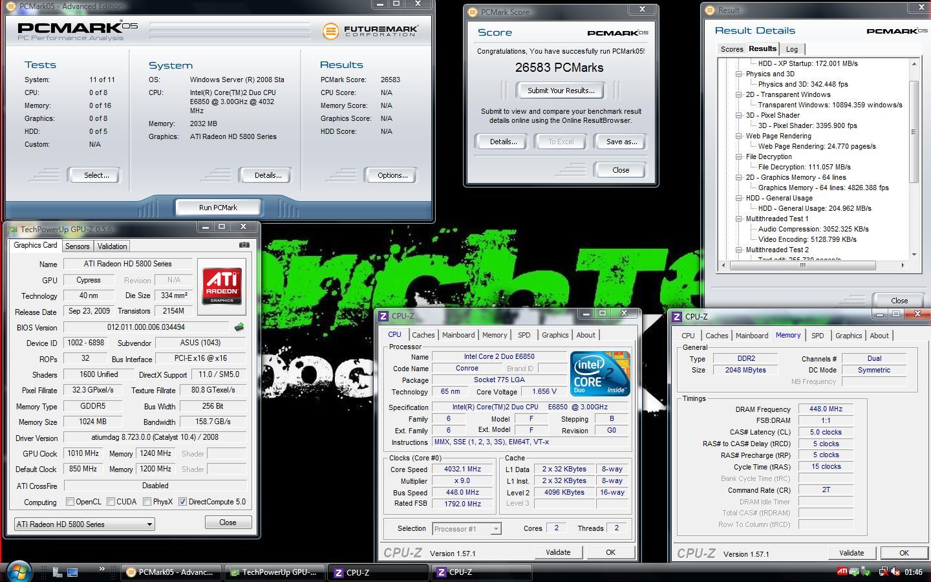Switch to the Validation tab in GPU-Z
931x582 pixels.
point(112,246)
